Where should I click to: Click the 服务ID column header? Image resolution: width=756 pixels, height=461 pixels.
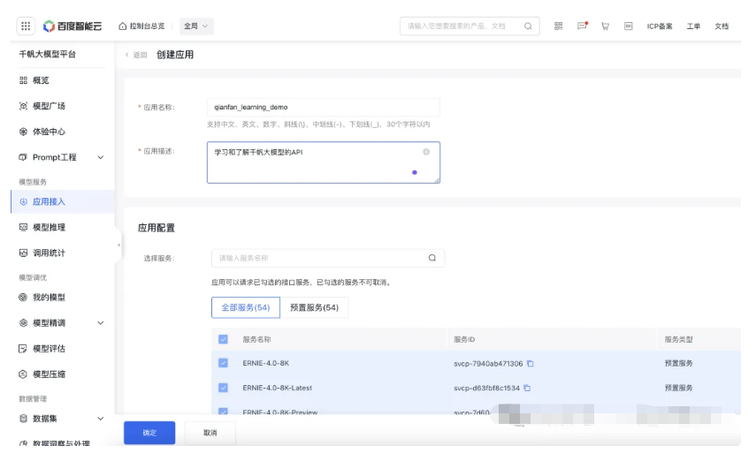(464, 340)
